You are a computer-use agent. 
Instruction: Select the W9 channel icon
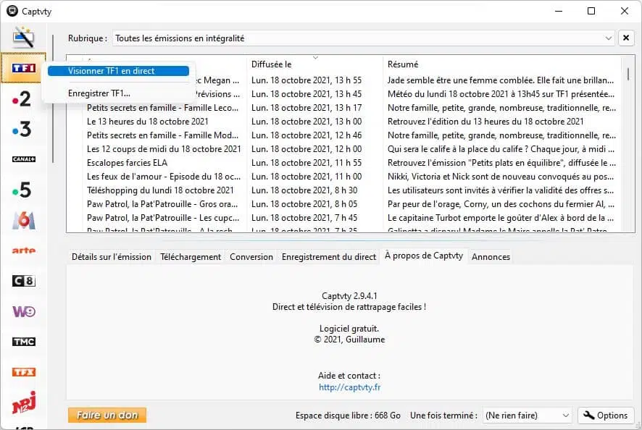click(x=23, y=311)
